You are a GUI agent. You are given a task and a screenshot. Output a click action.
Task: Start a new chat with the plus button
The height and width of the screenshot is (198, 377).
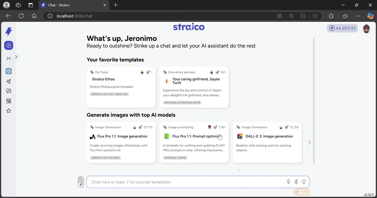point(8,45)
